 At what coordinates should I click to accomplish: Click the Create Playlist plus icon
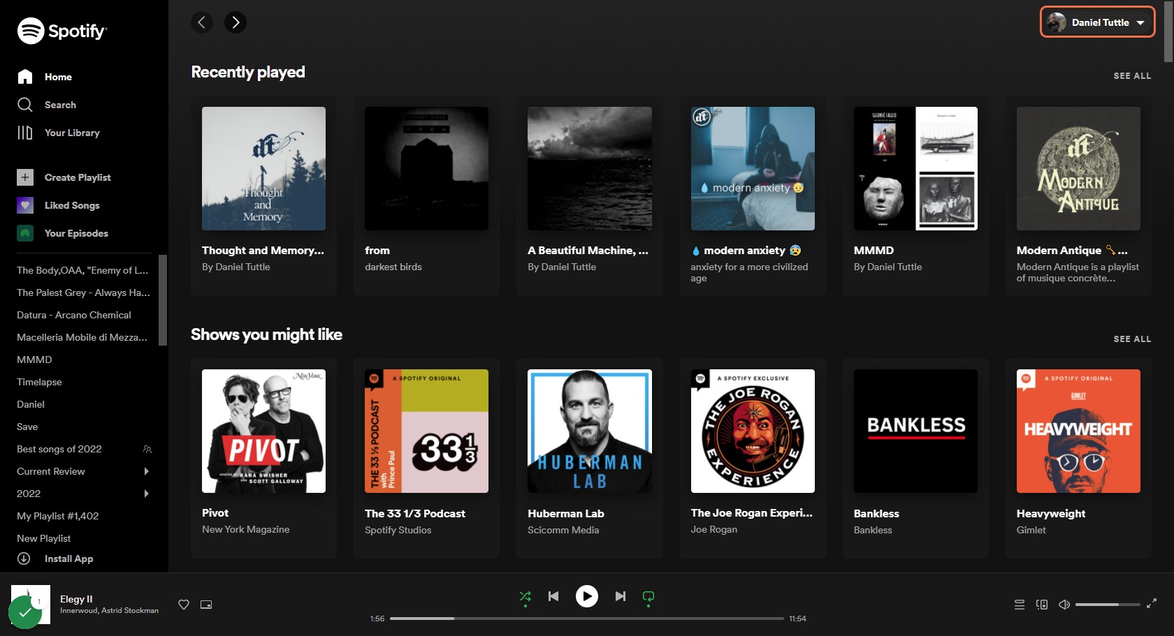tap(25, 177)
